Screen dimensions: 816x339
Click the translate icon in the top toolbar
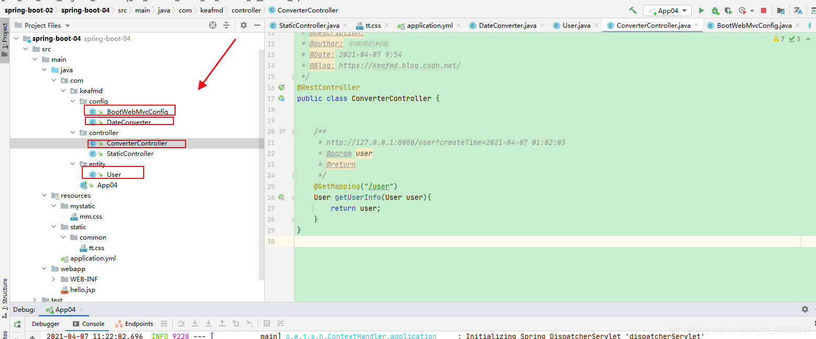[x=798, y=10]
